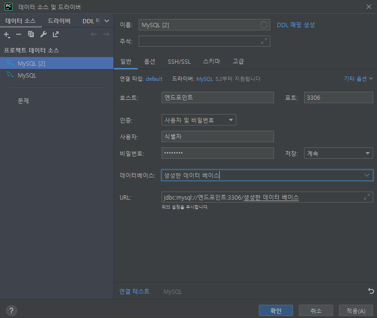Viewport: 377px width, 318px height.
Task: Remove selected data source with minus icon
Action: 19,35
